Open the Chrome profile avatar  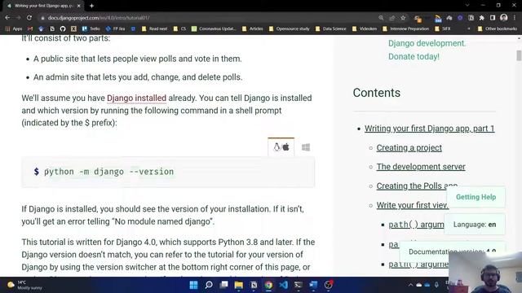(x=504, y=18)
